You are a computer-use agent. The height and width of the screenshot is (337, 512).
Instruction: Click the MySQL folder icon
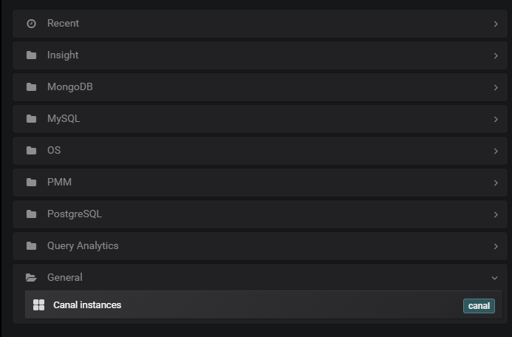[x=31, y=119]
